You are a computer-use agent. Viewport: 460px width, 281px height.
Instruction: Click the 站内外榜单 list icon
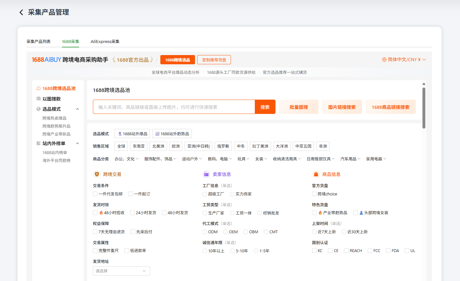38,143
